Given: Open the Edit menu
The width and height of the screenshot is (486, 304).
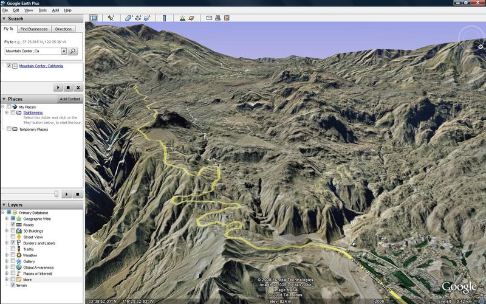Looking at the screenshot, I should [x=16, y=10].
